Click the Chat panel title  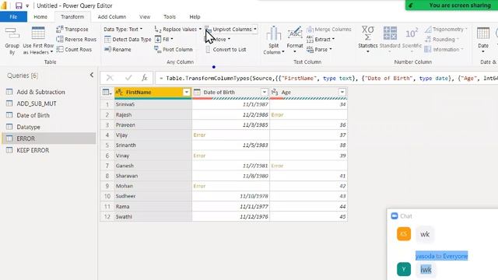pyautogui.click(x=406, y=216)
